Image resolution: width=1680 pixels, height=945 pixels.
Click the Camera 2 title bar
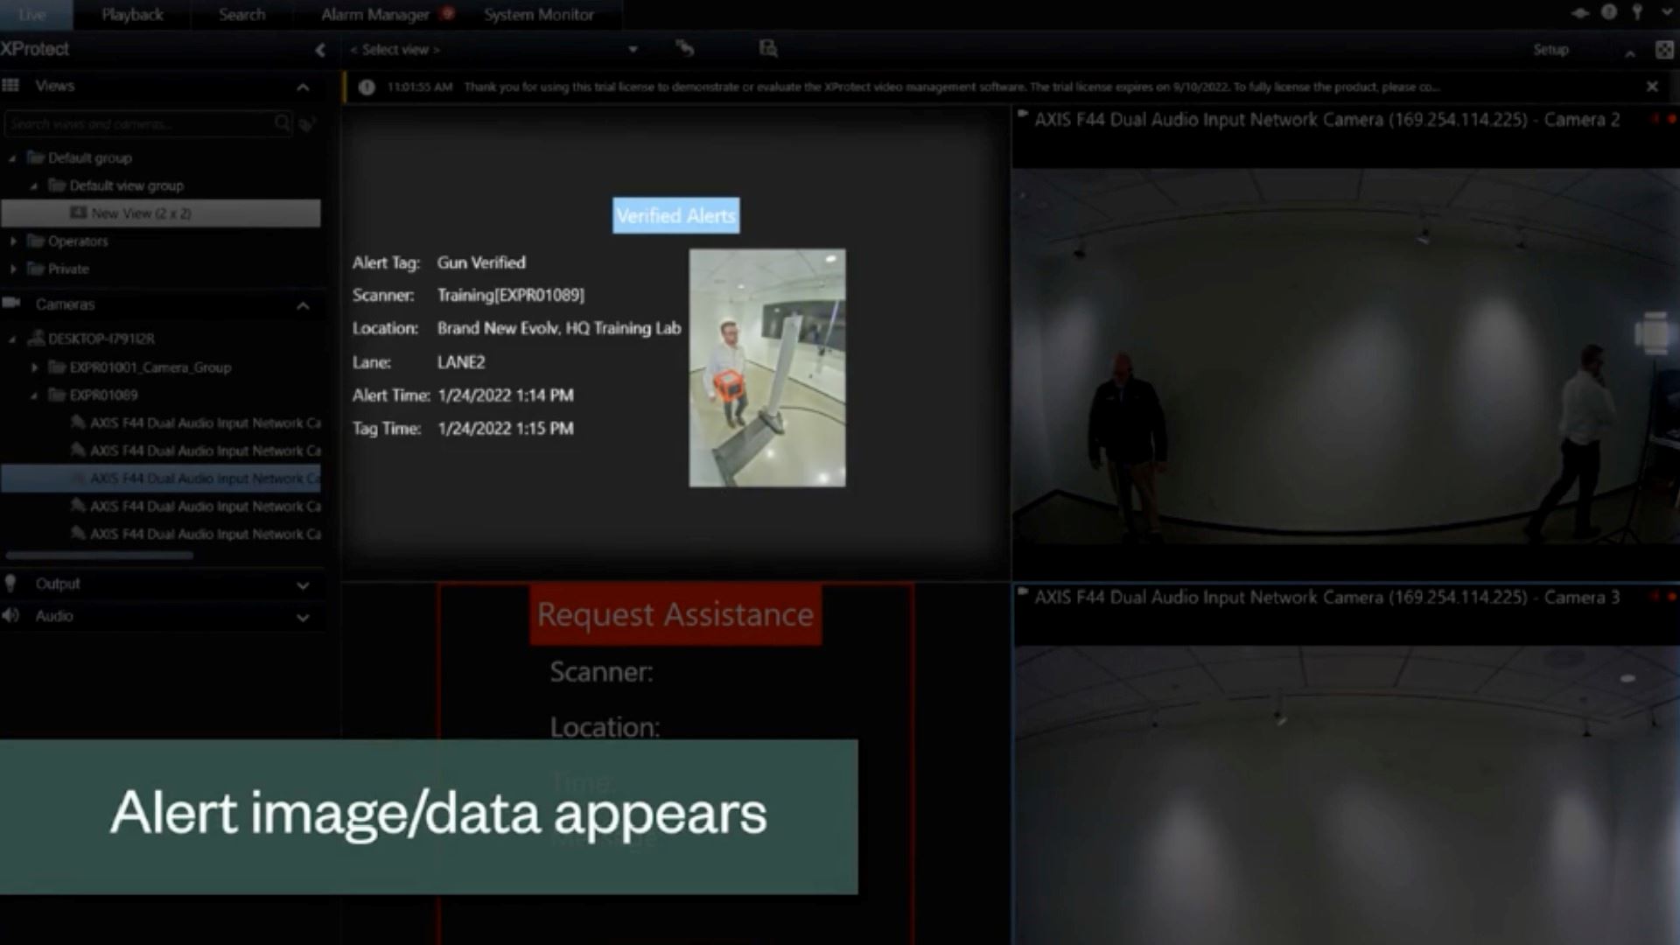pos(1346,120)
